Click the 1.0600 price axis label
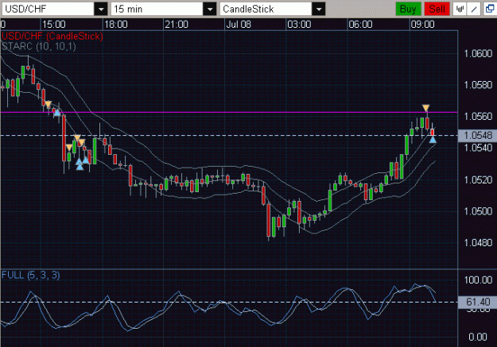 click(478, 53)
